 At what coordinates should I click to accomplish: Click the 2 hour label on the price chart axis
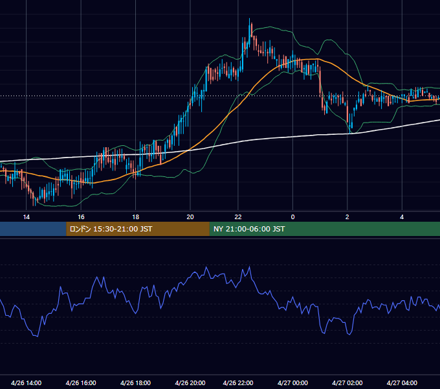(347, 217)
